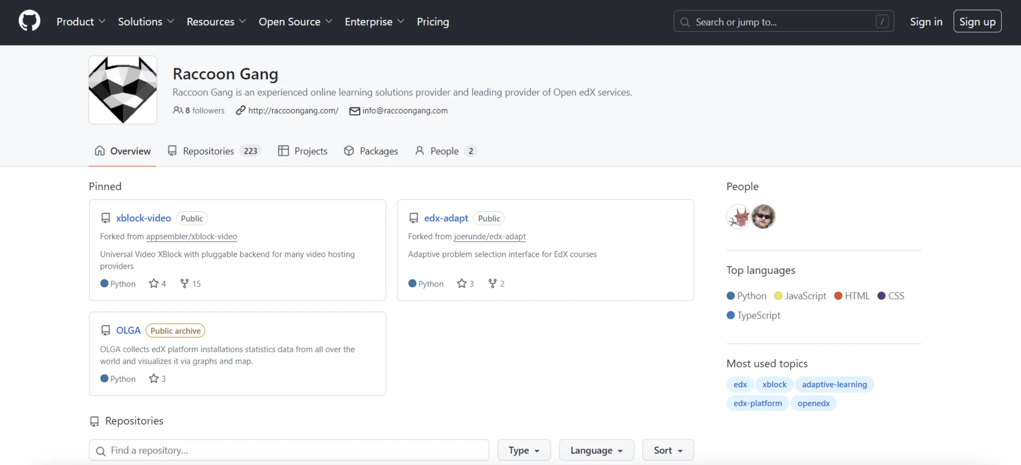
Task: Click the magnifier icon in Find a repository
Action: [x=101, y=451]
